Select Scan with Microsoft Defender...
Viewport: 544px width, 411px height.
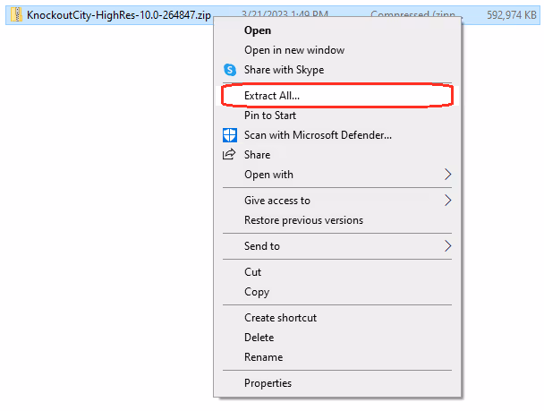(337, 135)
